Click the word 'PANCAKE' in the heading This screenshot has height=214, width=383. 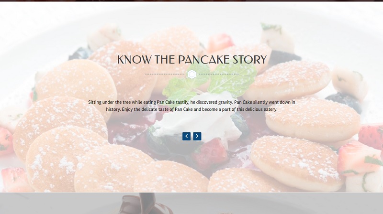[204, 60]
